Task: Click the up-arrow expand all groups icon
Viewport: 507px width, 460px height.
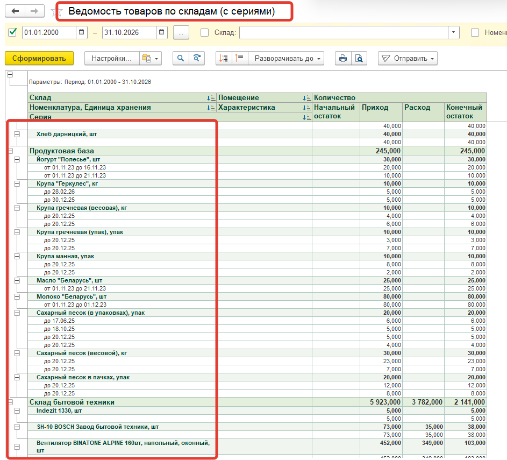Action: click(240, 58)
